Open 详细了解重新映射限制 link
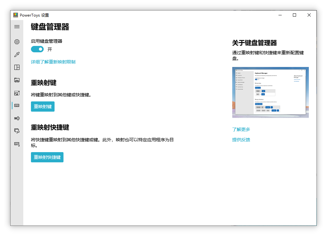Image resolution: width=327 pixels, height=236 pixels. [x=53, y=62]
